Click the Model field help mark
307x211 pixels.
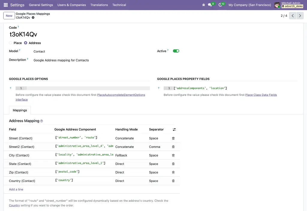19,50
